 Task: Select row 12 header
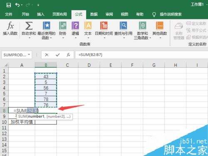coord(4,134)
